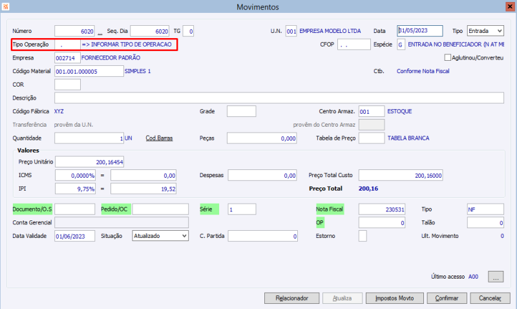Focus the Grade field

(241, 111)
